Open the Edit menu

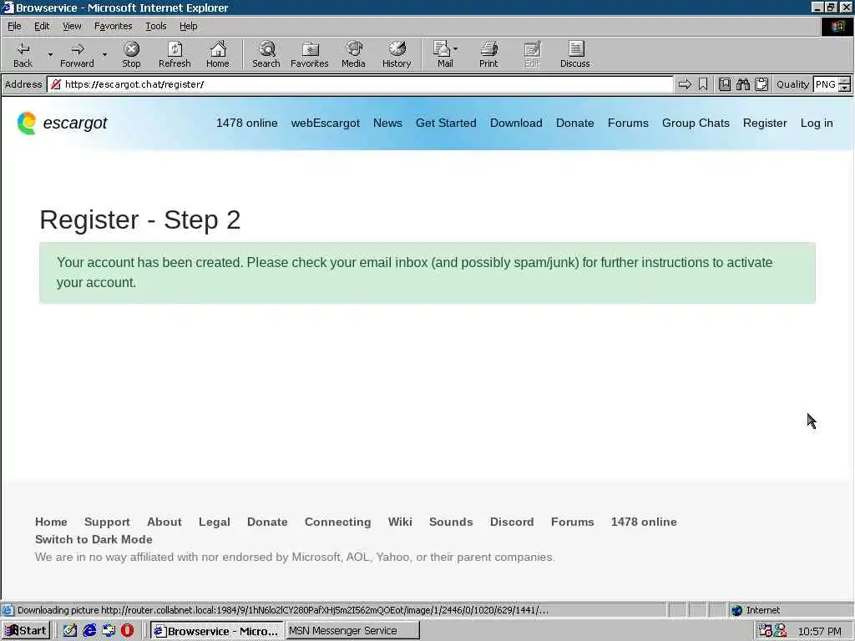coord(42,26)
